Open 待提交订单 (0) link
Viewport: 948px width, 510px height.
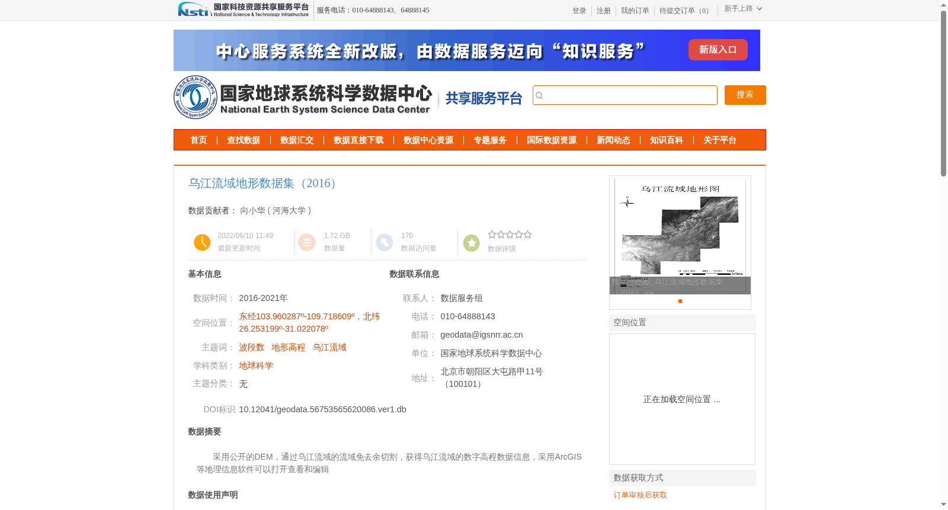pyautogui.click(x=686, y=11)
